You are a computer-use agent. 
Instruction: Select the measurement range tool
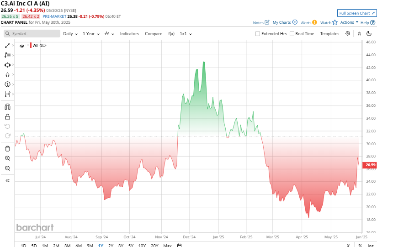pos(7,94)
